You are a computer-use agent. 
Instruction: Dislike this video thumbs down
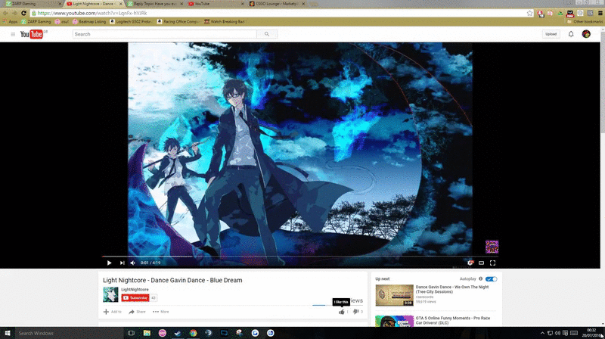click(x=356, y=312)
